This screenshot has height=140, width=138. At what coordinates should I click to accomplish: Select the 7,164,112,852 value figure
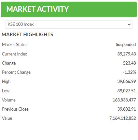tap(123, 118)
